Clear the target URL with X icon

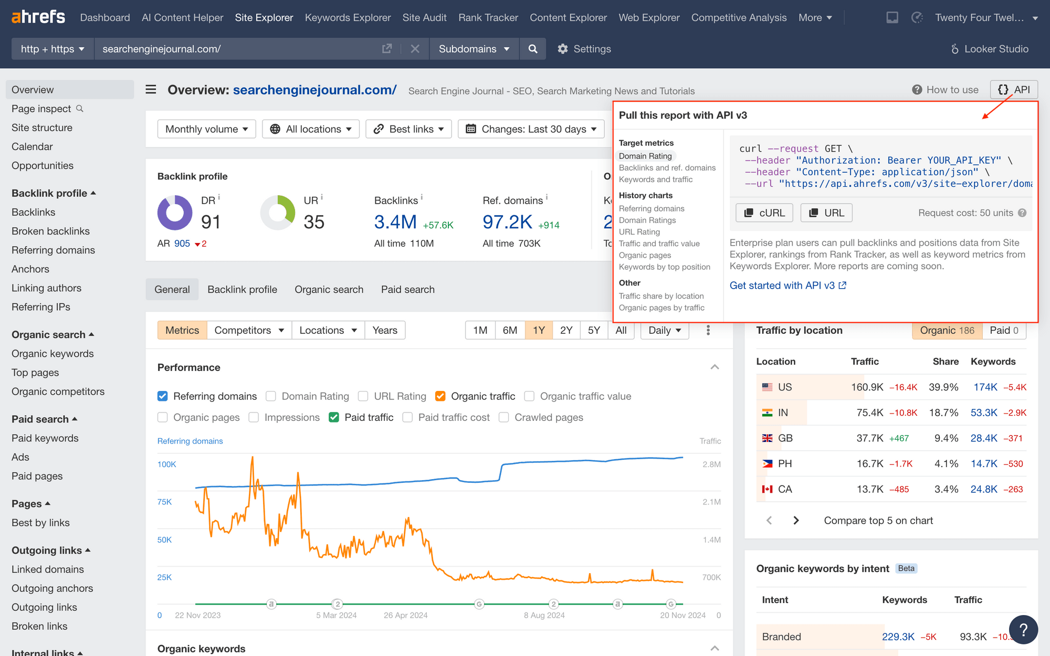click(x=415, y=49)
